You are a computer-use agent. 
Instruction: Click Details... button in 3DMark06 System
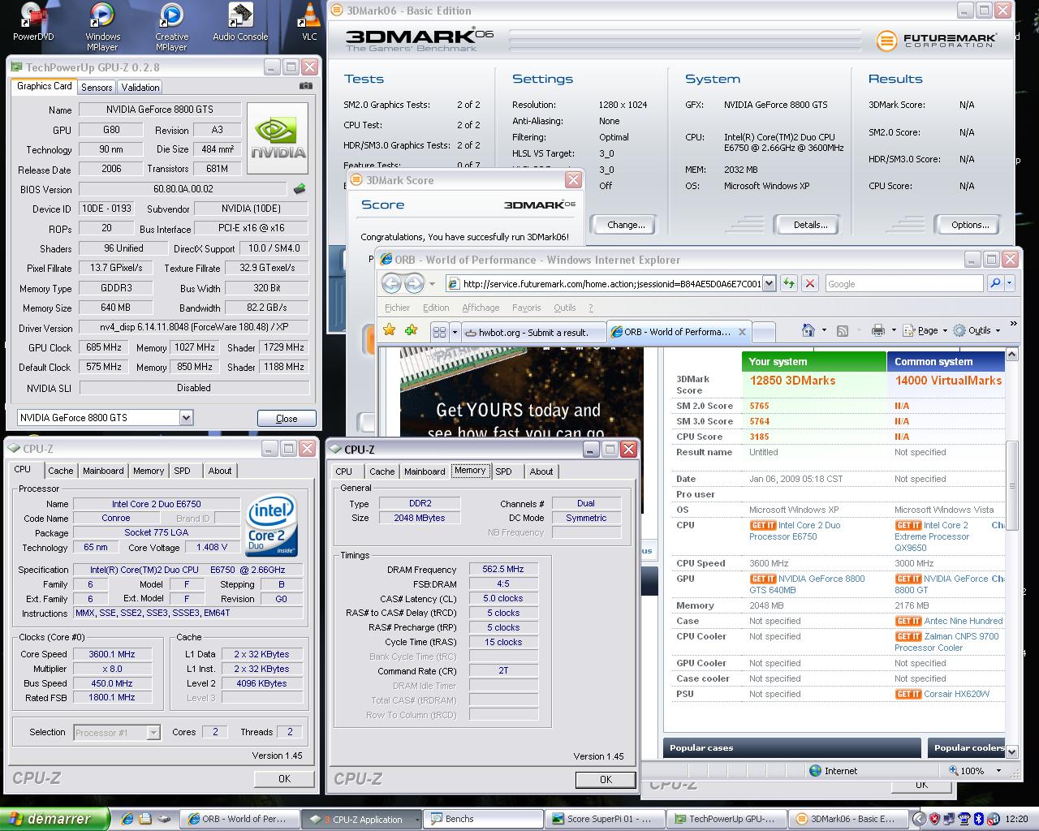(x=810, y=225)
